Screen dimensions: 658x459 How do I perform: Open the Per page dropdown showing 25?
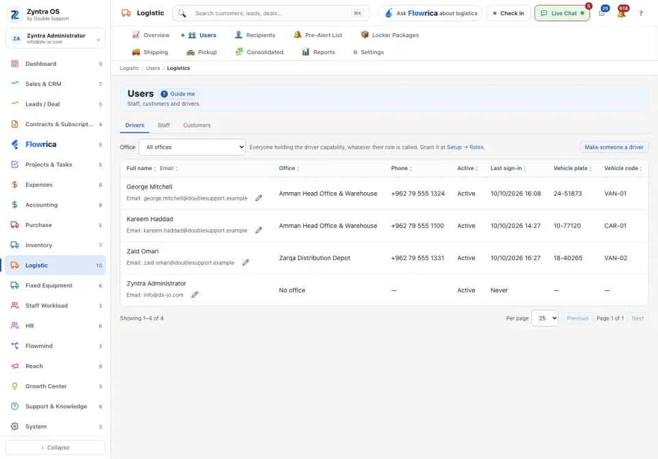(x=545, y=318)
